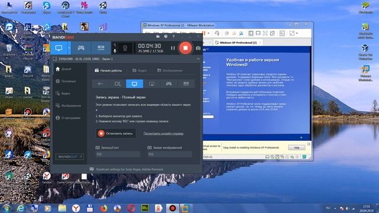Image resolution: width=379 pixels, height=213 pixels.
Task: Open Bandicam help question mark icon
Action: [x=174, y=36]
